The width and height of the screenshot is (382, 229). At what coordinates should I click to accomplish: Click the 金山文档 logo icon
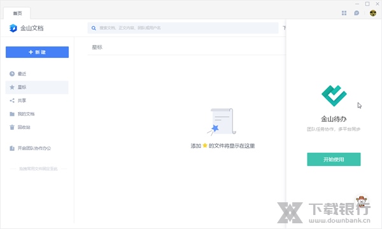[x=13, y=28]
